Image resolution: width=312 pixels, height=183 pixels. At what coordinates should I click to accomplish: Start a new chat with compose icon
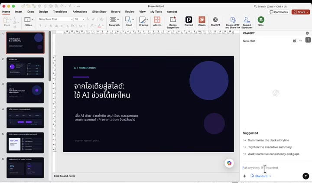[294, 41]
